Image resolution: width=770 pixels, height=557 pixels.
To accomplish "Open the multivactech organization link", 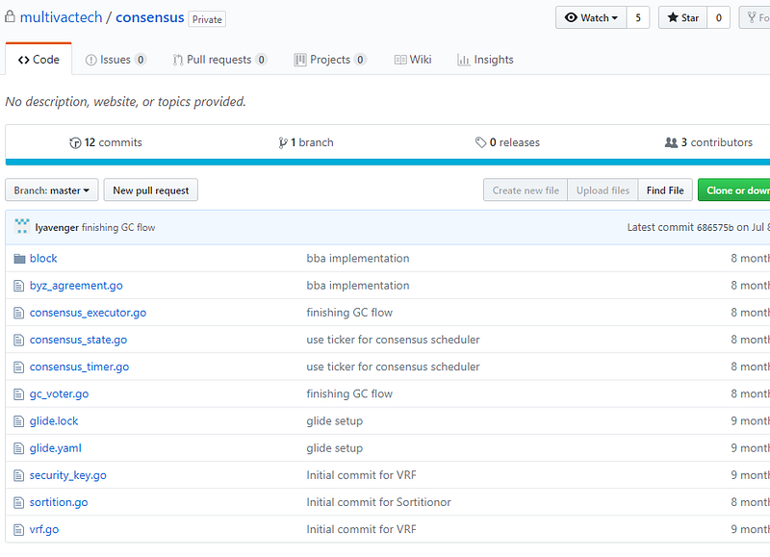I will point(61,17).
